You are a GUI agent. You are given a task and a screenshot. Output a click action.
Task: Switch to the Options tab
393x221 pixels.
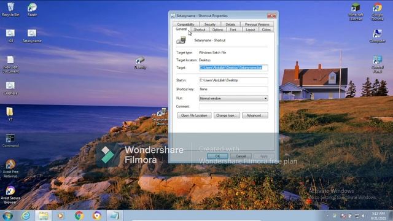[x=217, y=29]
